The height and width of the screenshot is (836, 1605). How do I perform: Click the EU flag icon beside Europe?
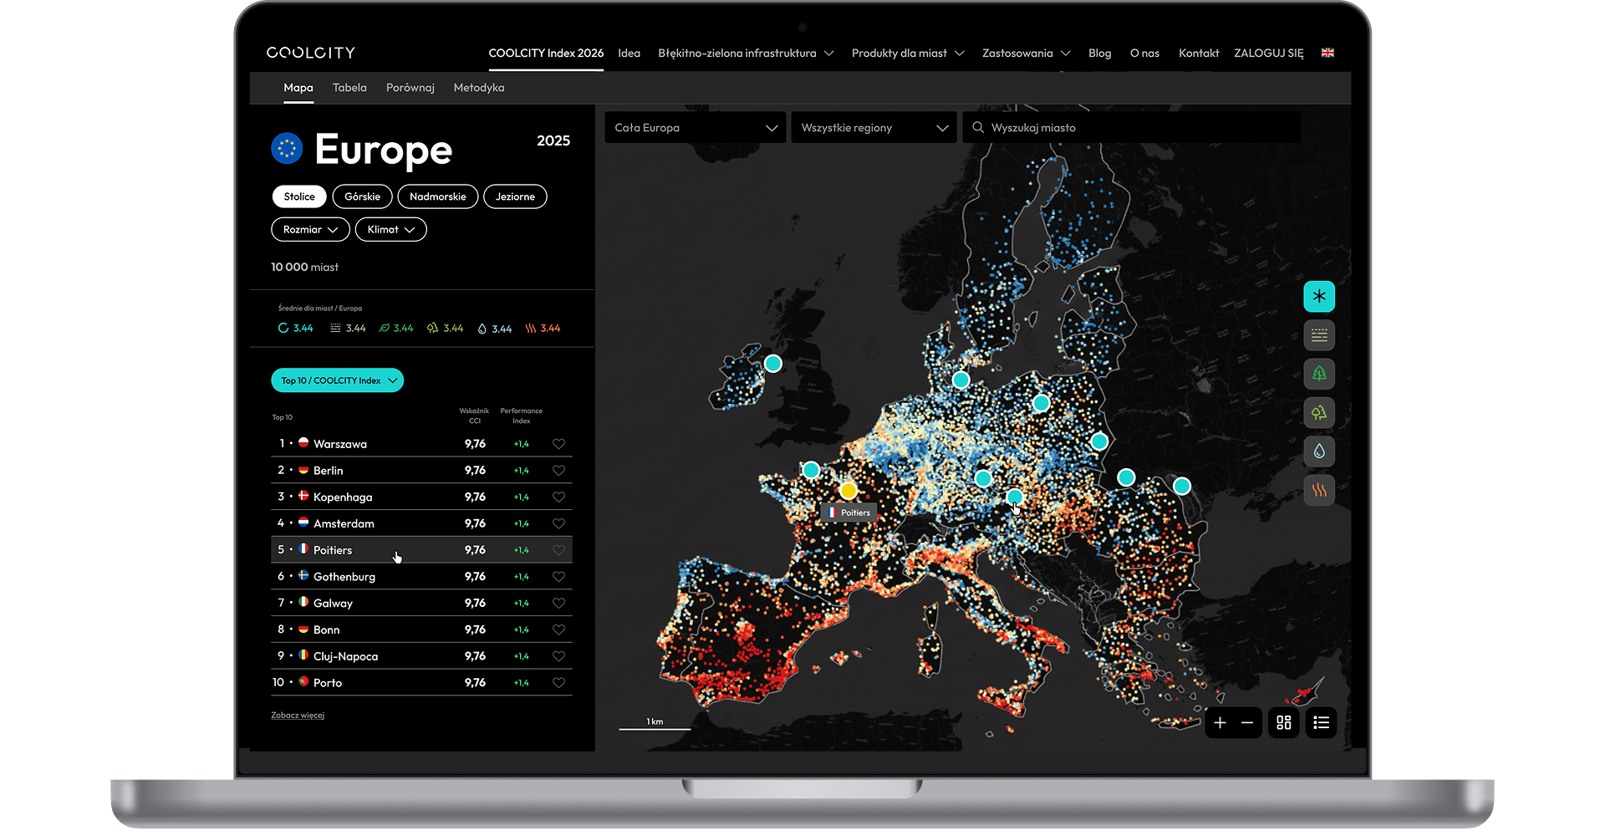pos(287,149)
